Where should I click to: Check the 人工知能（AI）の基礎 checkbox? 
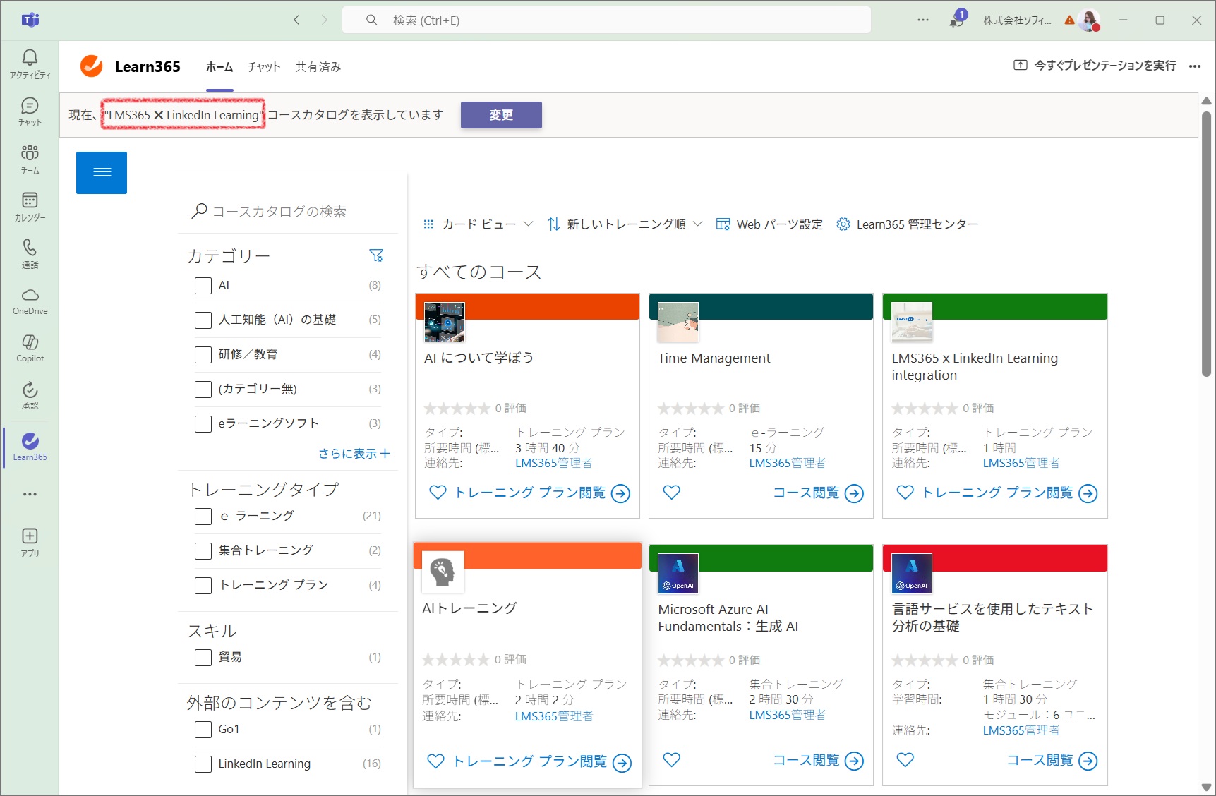pyautogui.click(x=203, y=320)
